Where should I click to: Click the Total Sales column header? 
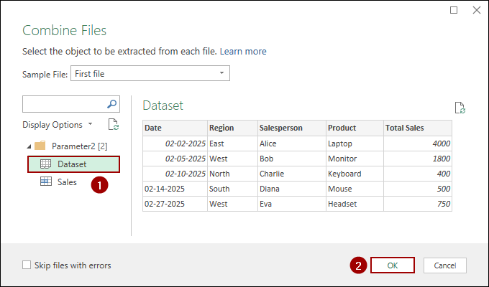pyautogui.click(x=405, y=128)
